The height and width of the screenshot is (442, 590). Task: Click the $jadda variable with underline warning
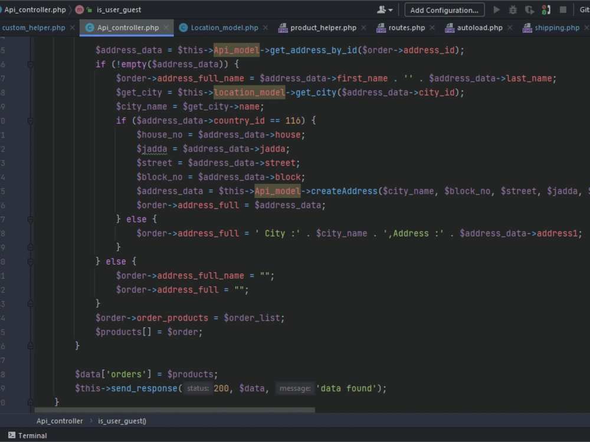tap(152, 149)
